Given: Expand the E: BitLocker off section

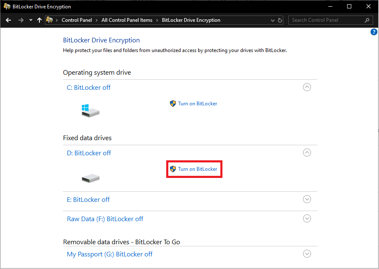Looking at the screenshot, I should [307, 199].
